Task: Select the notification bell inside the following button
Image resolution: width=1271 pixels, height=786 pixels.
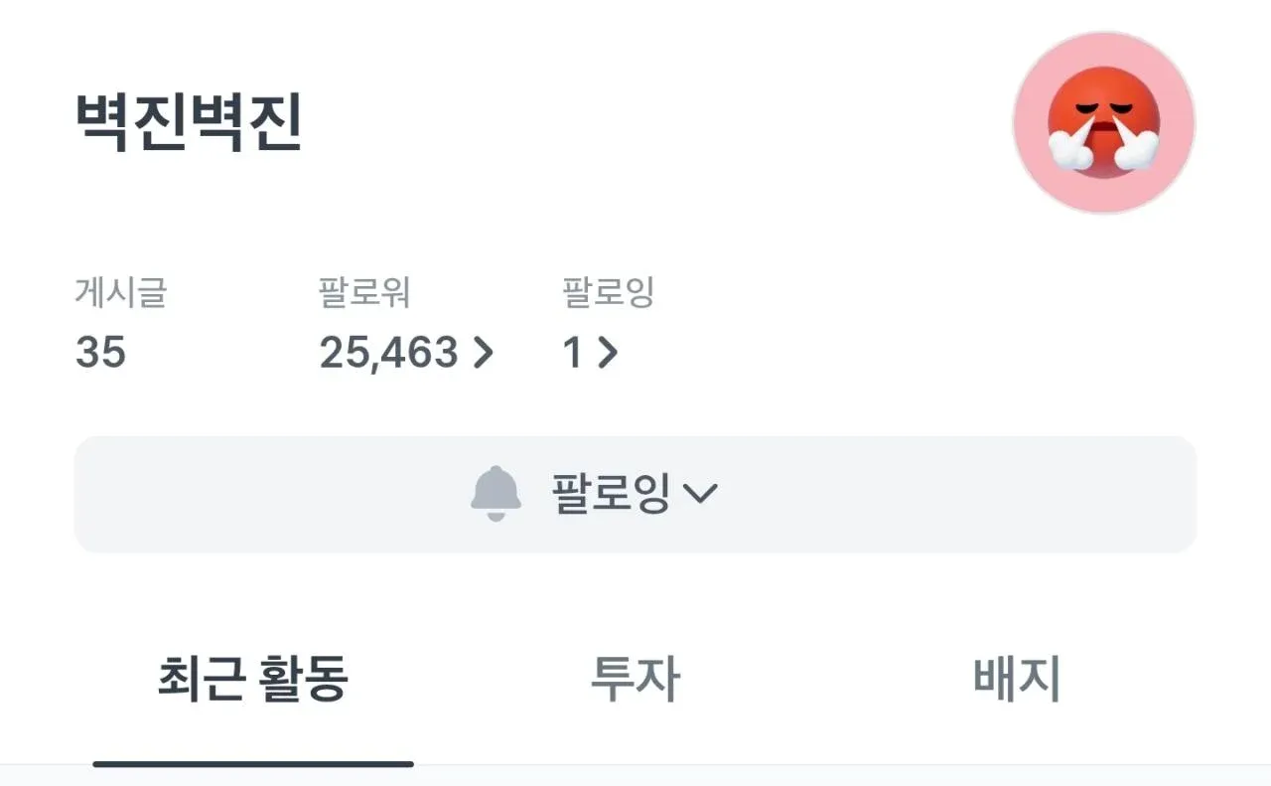Action: [494, 492]
